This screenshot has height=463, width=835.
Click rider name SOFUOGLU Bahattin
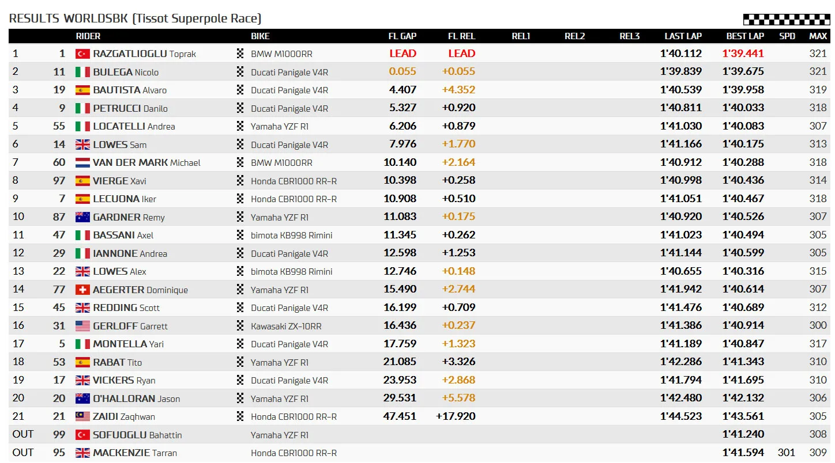point(137,435)
